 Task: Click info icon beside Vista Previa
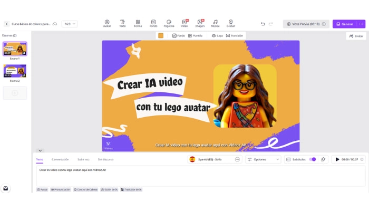tap(324, 24)
